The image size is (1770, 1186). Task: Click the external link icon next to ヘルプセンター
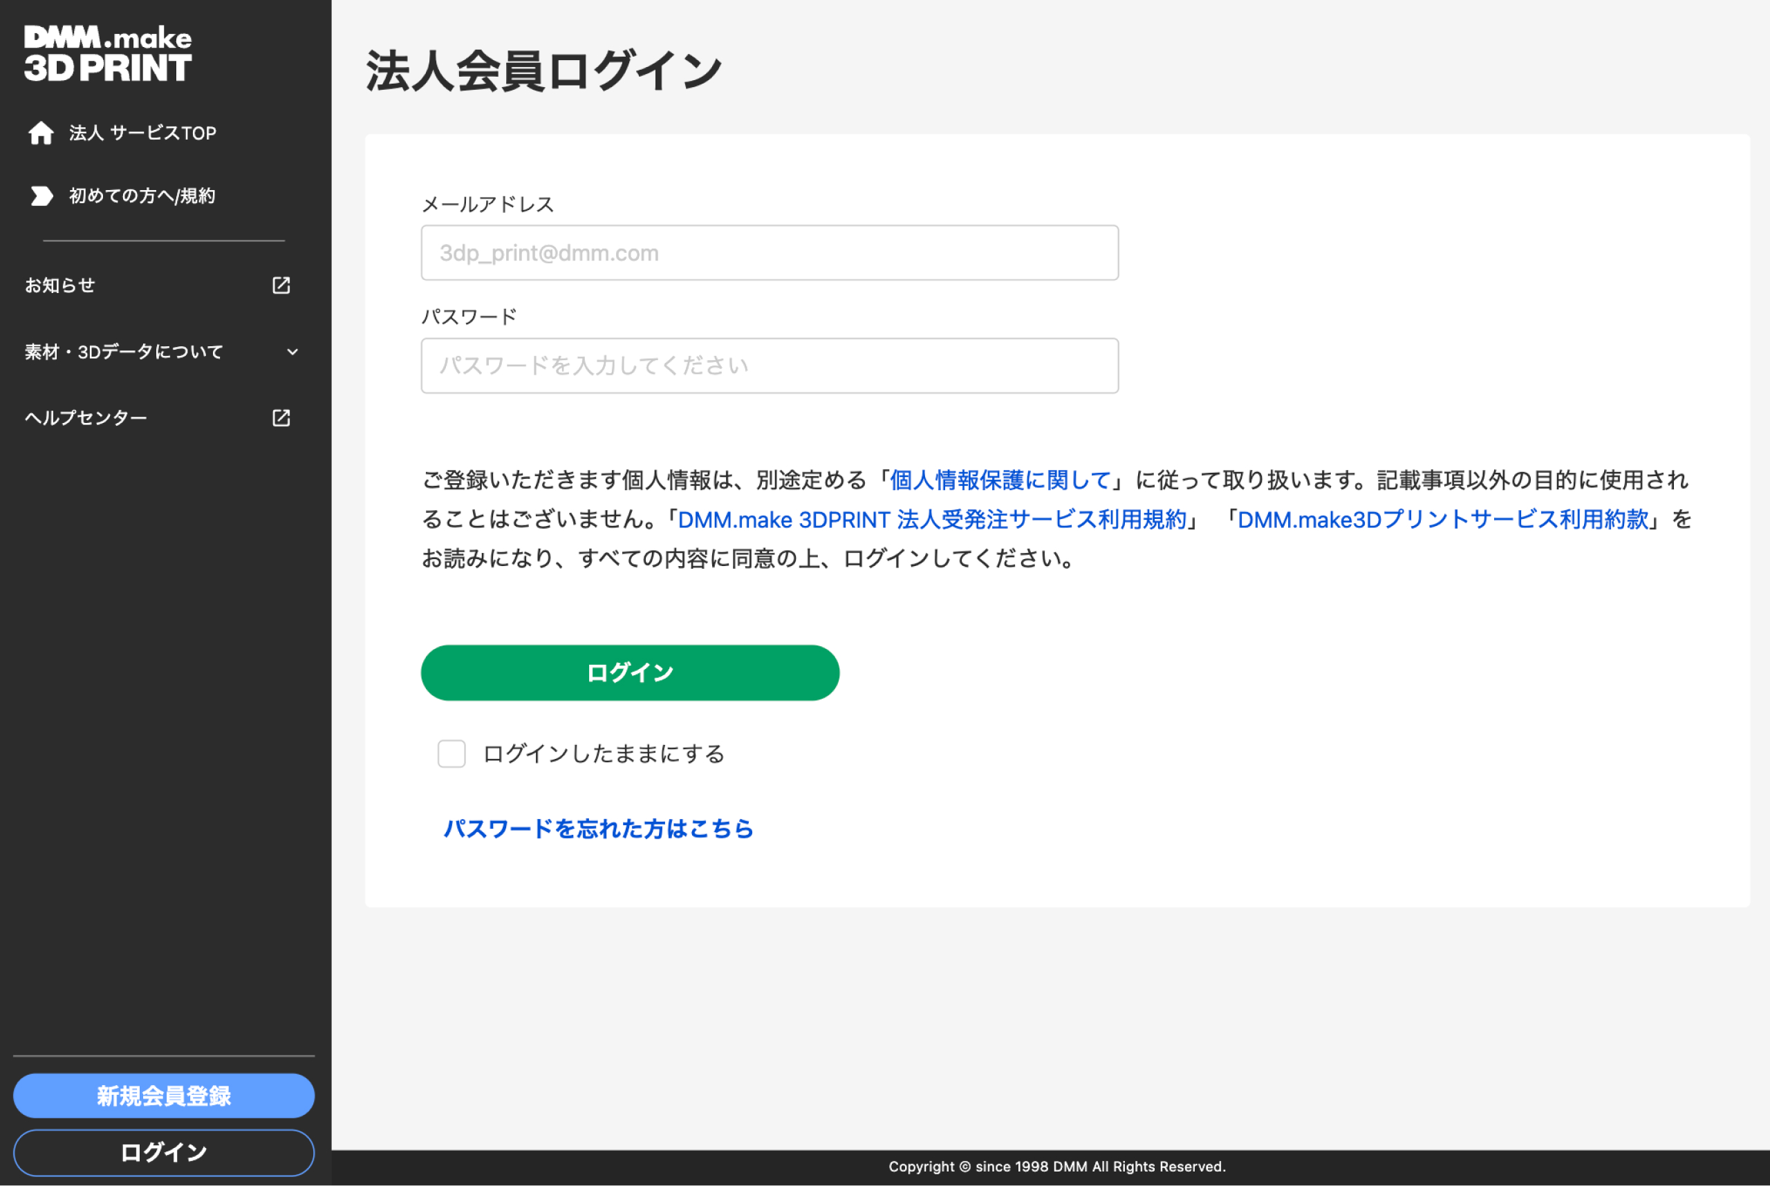(x=281, y=417)
